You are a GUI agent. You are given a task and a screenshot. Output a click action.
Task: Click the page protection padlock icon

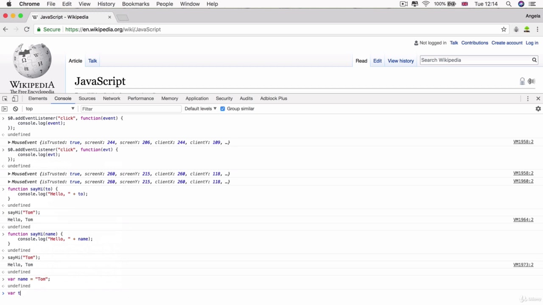tap(522, 81)
